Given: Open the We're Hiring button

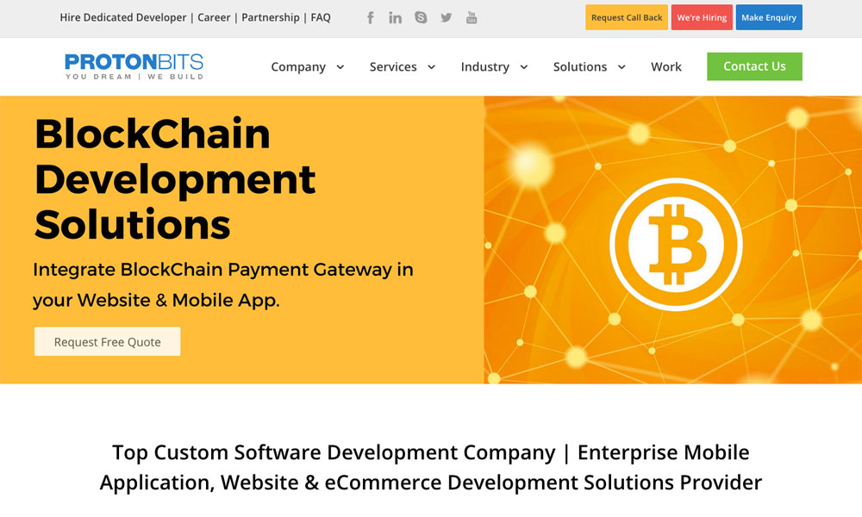Looking at the screenshot, I should click(702, 17).
